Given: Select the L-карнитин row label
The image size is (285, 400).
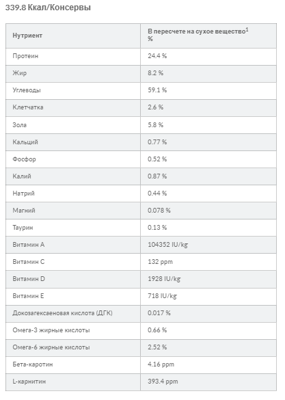Looking at the screenshot, I should point(29,382).
